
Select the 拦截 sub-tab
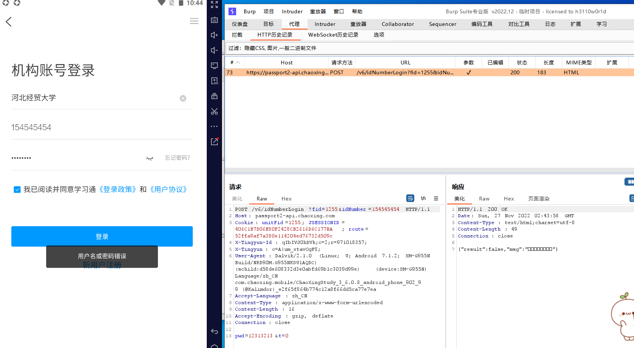(237, 35)
